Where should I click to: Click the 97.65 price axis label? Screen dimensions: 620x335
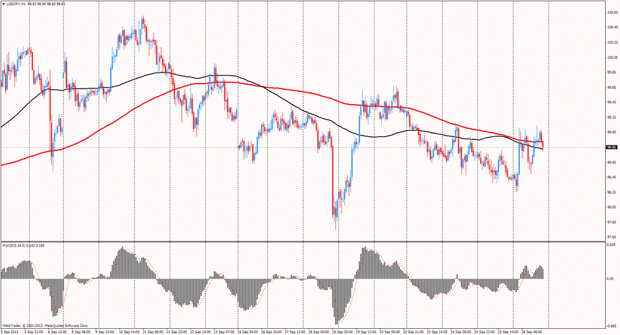(x=613, y=237)
